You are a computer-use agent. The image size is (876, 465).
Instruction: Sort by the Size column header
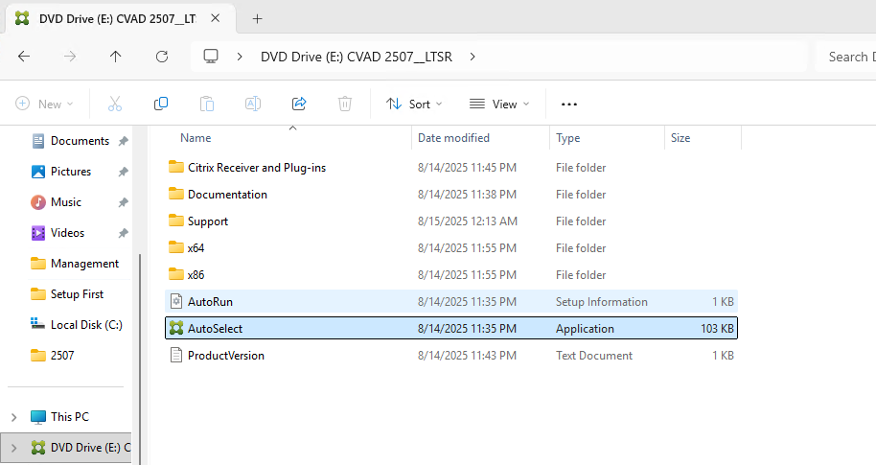point(680,138)
